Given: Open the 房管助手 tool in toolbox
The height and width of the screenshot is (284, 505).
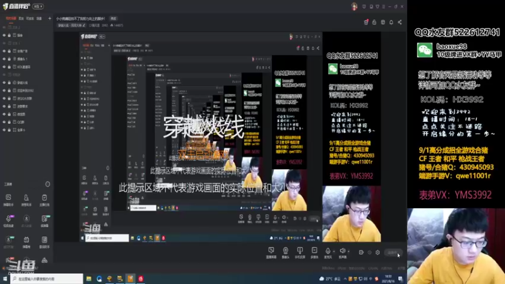Looking at the screenshot, I should pyautogui.click(x=26, y=200).
